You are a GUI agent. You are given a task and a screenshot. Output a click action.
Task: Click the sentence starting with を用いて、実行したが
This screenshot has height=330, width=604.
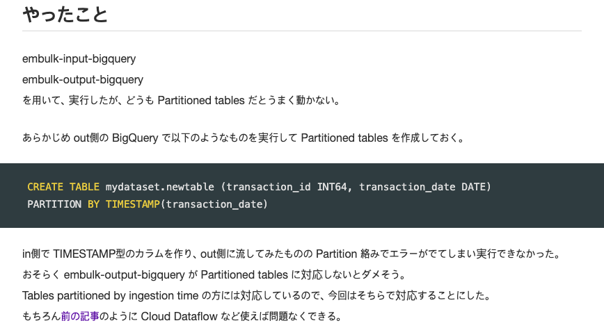[x=181, y=100]
